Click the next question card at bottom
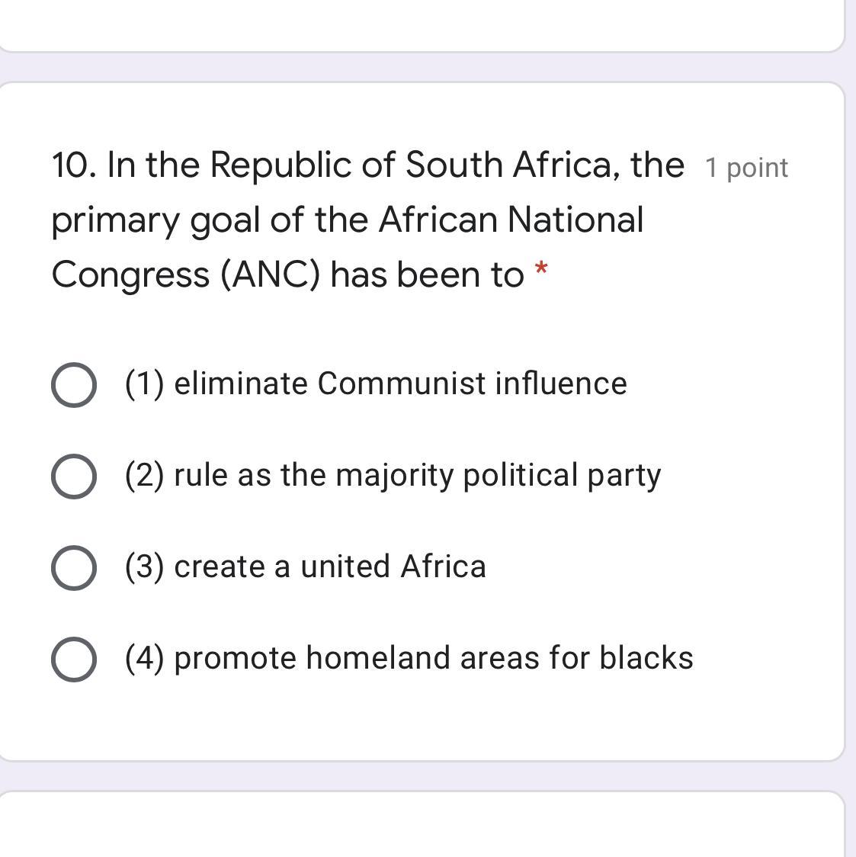856x857 pixels. click(x=419, y=827)
